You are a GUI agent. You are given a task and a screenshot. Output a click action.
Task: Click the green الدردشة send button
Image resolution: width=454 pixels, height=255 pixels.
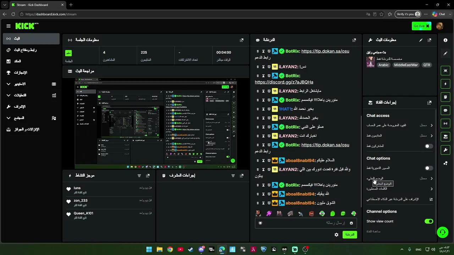350,234
